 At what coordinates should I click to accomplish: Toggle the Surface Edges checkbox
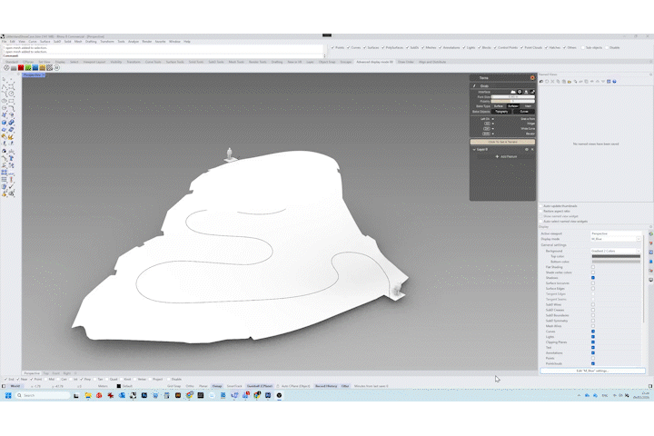[592, 289]
